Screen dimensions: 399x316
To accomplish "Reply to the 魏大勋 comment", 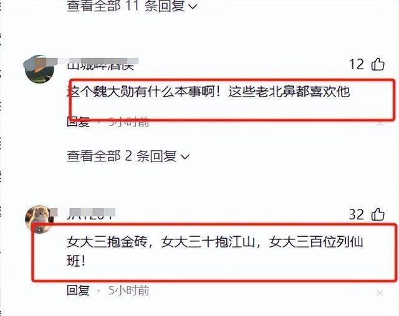I will click(78, 122).
